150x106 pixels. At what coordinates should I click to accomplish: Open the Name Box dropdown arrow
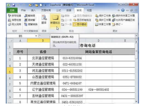pyautogui.click(x=36, y=36)
